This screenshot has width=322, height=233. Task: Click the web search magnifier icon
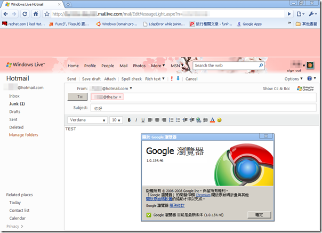point(261,66)
